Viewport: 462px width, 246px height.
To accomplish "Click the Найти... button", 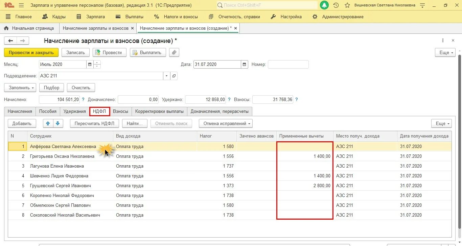I will coord(135,123).
